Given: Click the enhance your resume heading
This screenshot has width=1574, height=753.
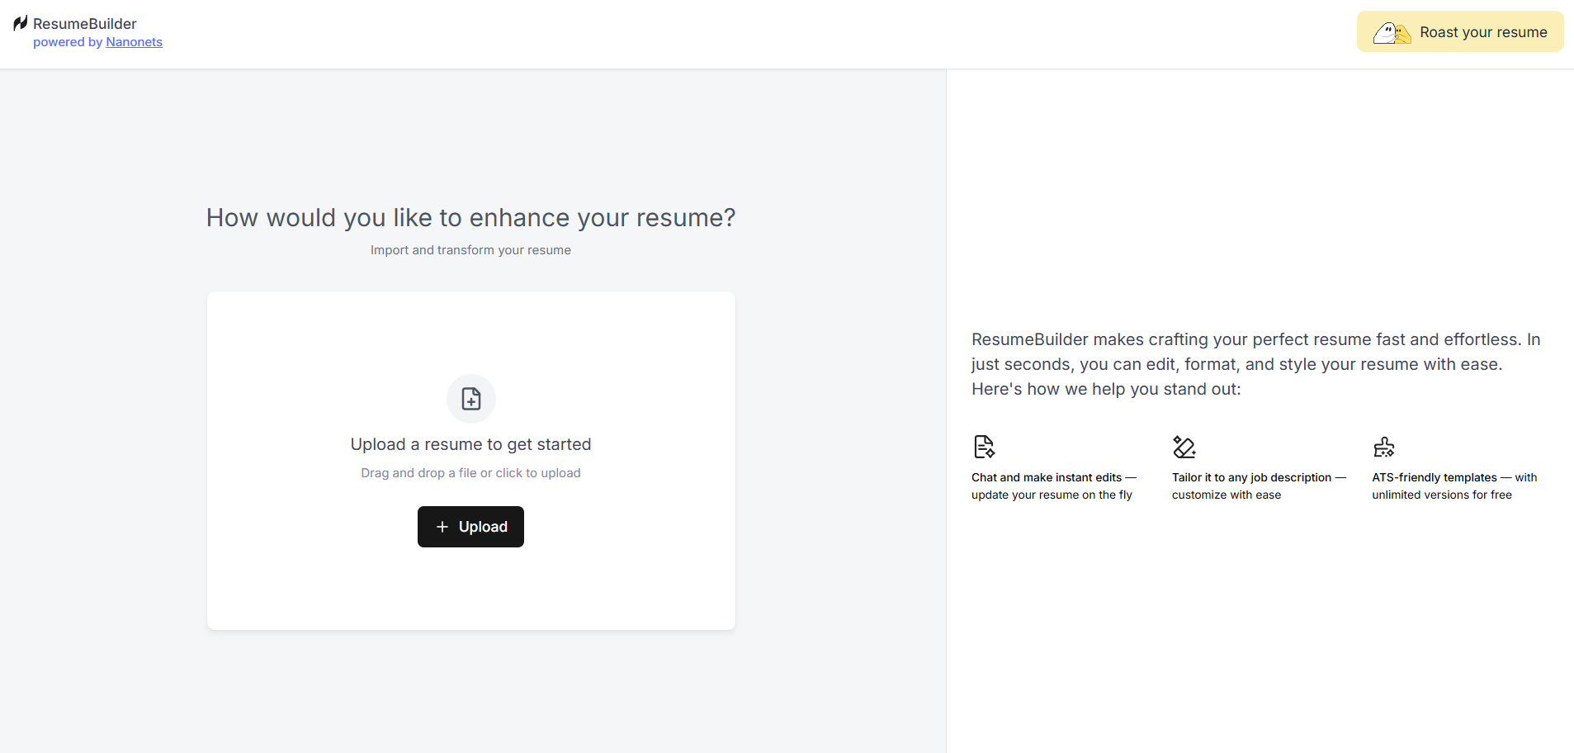Looking at the screenshot, I should pyautogui.click(x=470, y=217).
